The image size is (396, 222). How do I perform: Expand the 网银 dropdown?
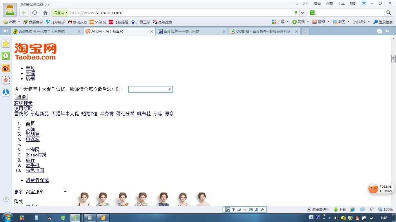coord(308,22)
